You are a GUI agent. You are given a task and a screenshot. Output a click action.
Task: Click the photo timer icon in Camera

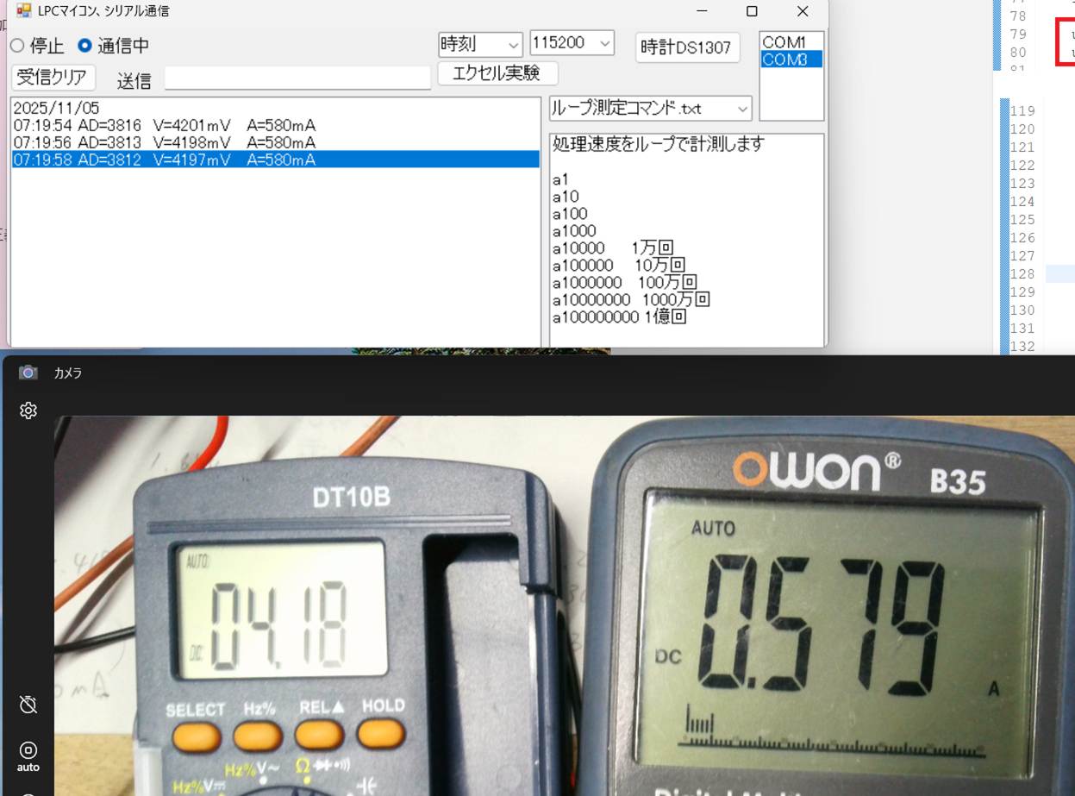28,705
